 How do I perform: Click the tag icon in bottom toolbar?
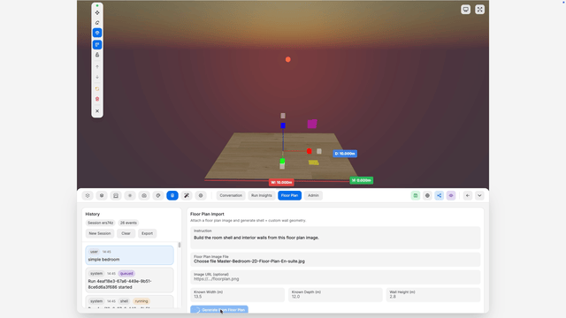click(158, 195)
